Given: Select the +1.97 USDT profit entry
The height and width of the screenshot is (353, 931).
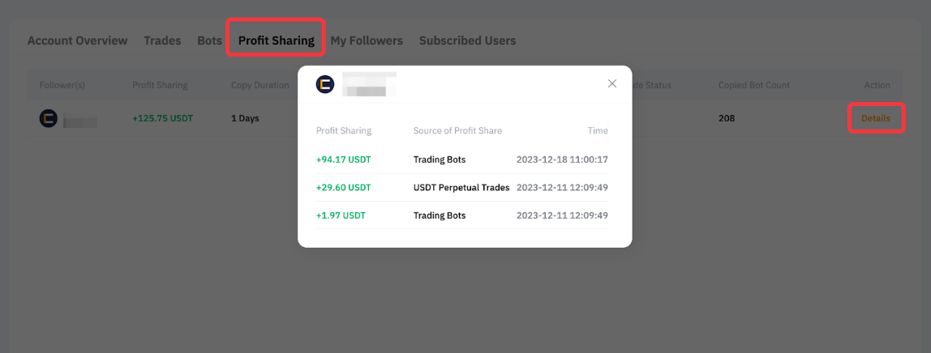Looking at the screenshot, I should pos(341,215).
